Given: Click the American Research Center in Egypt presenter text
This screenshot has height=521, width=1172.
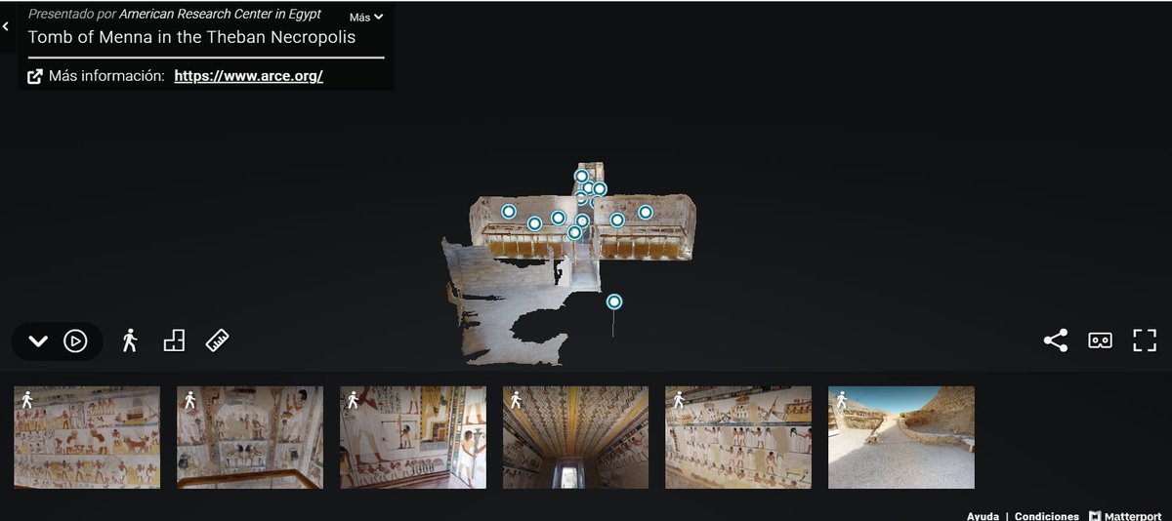Looking at the screenshot, I should pos(220,15).
